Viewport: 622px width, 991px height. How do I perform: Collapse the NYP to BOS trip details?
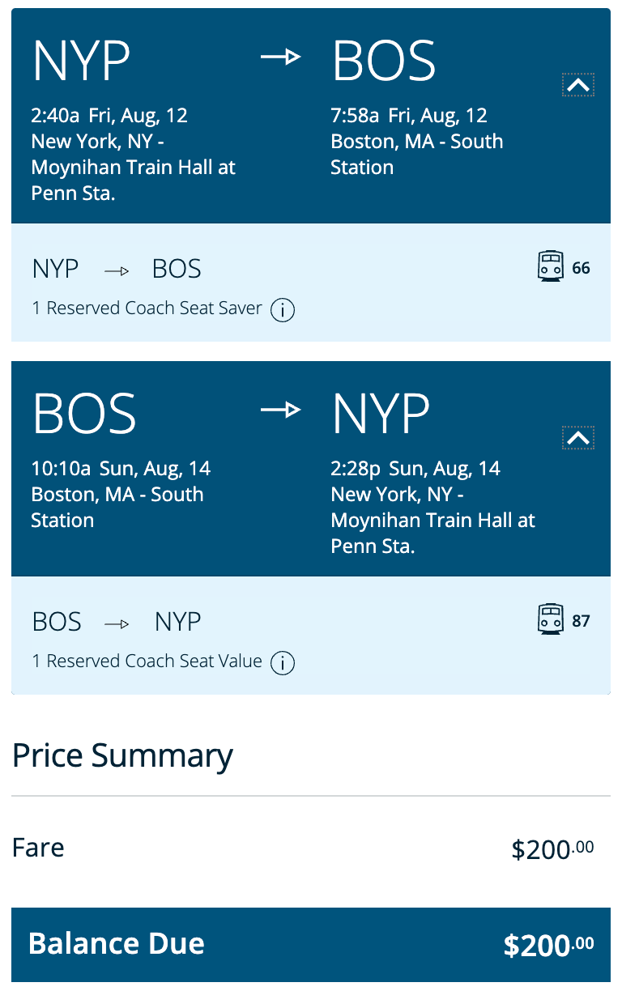click(x=577, y=85)
